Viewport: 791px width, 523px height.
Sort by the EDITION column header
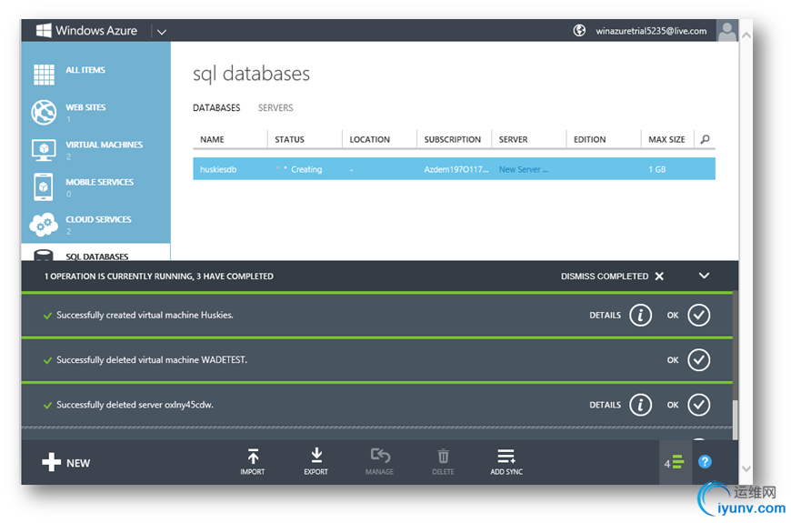pos(590,139)
